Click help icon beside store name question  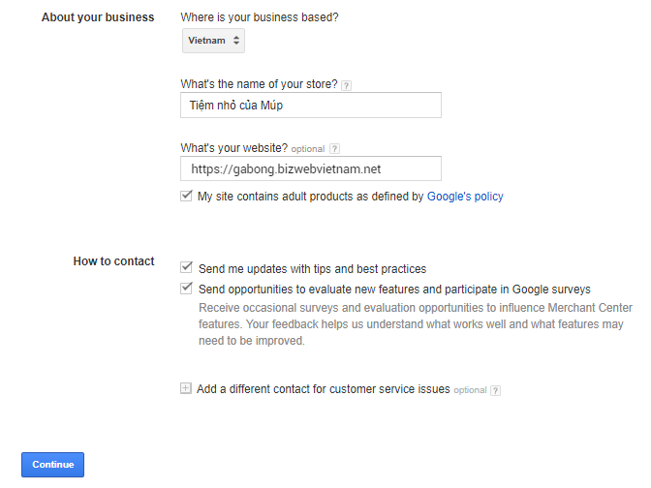[x=347, y=85]
